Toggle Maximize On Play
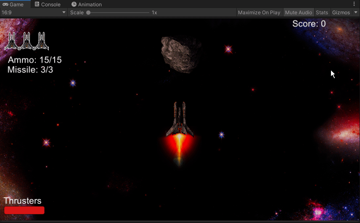 (x=259, y=13)
